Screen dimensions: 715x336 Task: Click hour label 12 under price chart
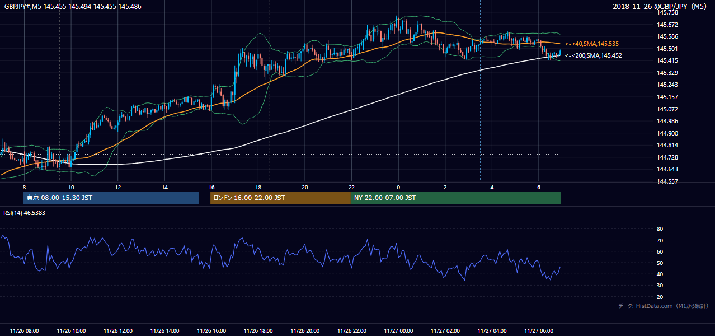coord(118,187)
